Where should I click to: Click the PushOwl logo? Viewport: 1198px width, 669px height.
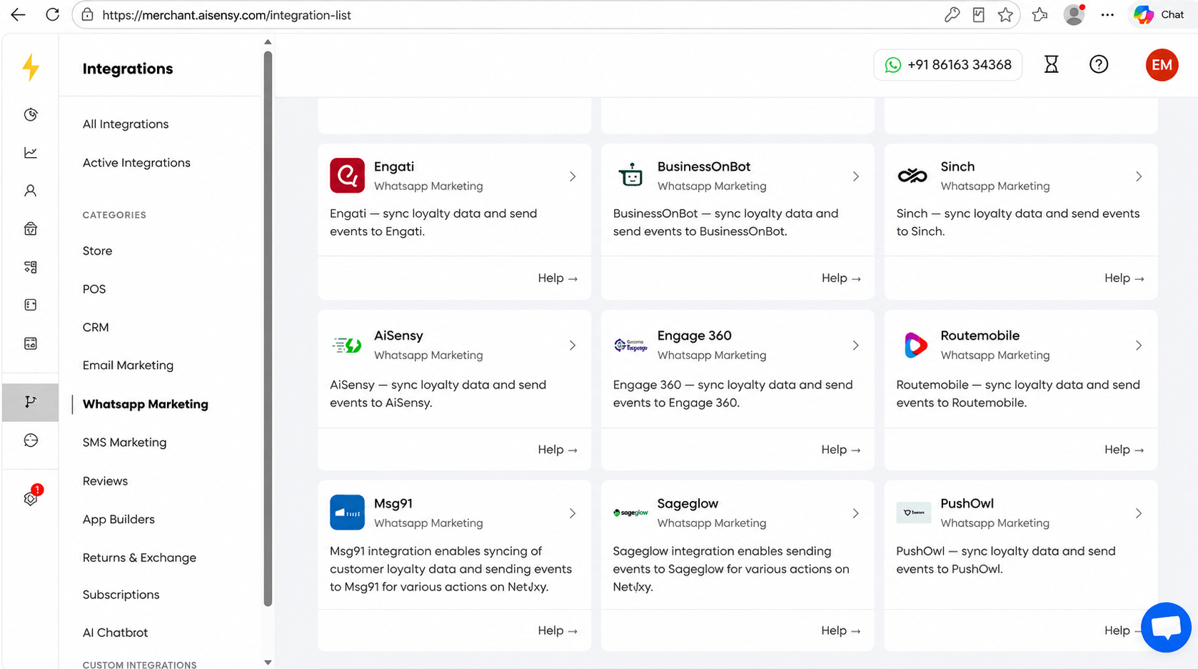click(x=914, y=513)
